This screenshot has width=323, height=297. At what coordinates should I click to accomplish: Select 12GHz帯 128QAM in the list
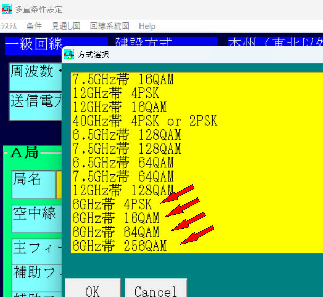123,190
